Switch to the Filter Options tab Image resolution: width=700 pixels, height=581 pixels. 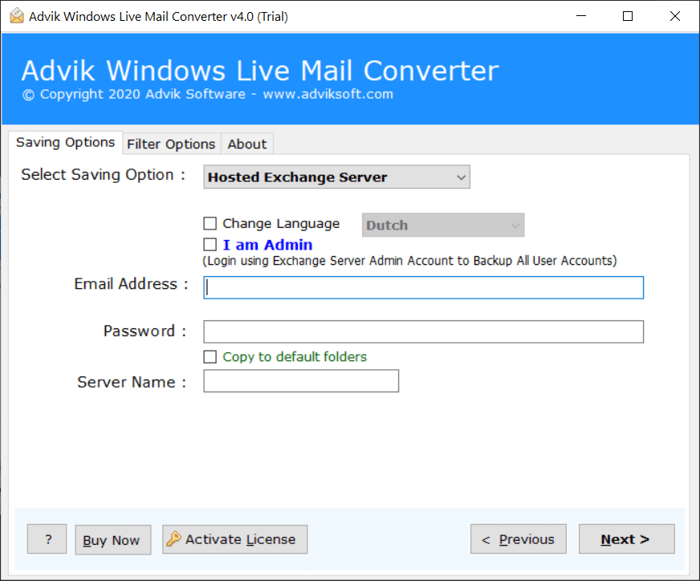[x=172, y=144]
